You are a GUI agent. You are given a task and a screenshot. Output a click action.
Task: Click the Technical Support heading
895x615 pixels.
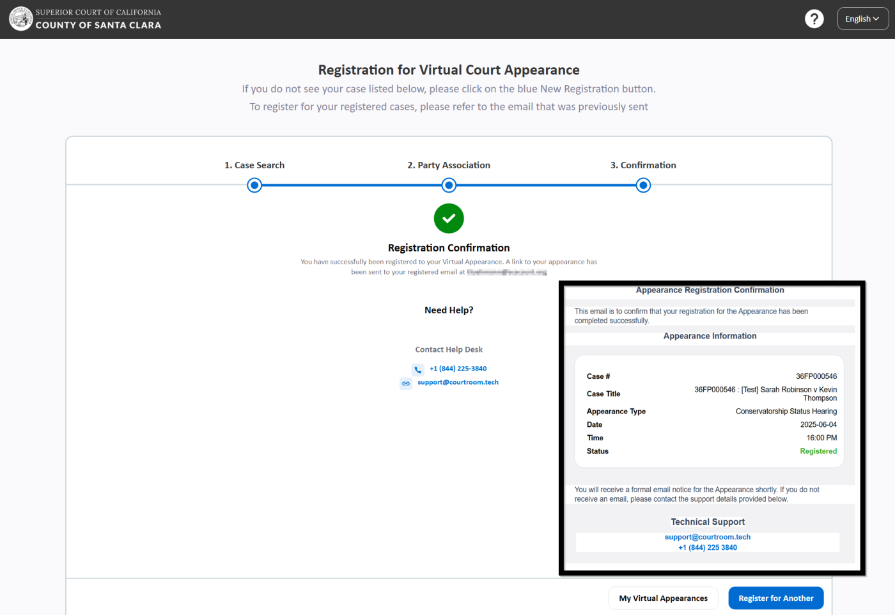[708, 522]
